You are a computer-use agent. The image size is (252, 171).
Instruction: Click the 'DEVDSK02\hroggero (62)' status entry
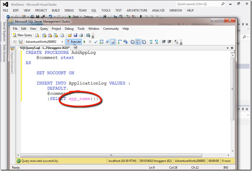pos(155,161)
